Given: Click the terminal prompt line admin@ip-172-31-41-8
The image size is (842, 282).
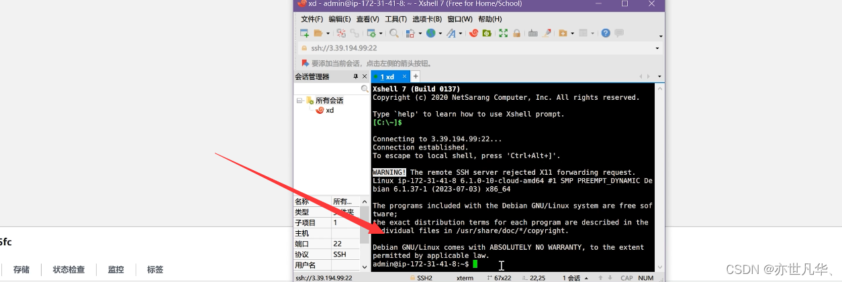Looking at the screenshot, I should [x=425, y=264].
